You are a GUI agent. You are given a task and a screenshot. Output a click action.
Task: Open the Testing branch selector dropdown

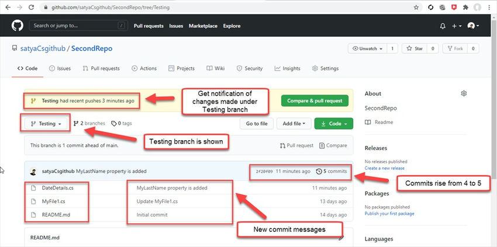pyautogui.click(x=46, y=124)
